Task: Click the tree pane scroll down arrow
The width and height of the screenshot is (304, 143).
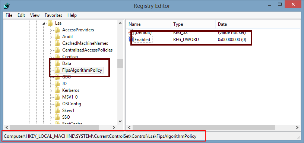Action: click(x=120, y=121)
